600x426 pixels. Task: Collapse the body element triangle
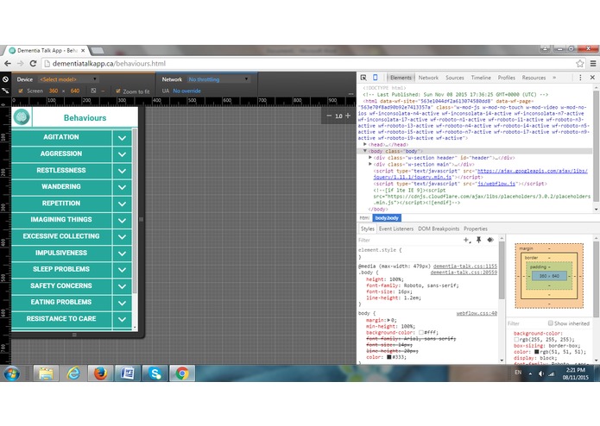(x=365, y=151)
